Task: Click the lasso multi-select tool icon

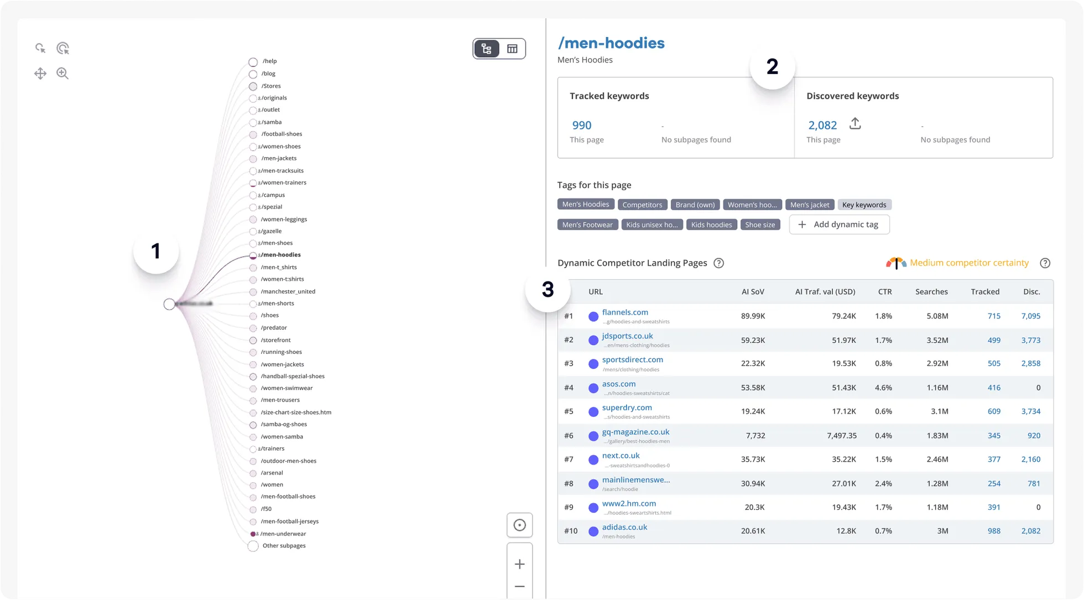Action: (63, 48)
